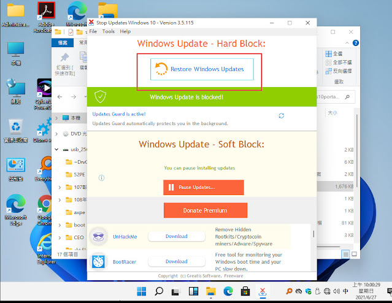The width and height of the screenshot is (392, 303).
Task: Click the Chinese input method indicator
Action: click(345, 291)
